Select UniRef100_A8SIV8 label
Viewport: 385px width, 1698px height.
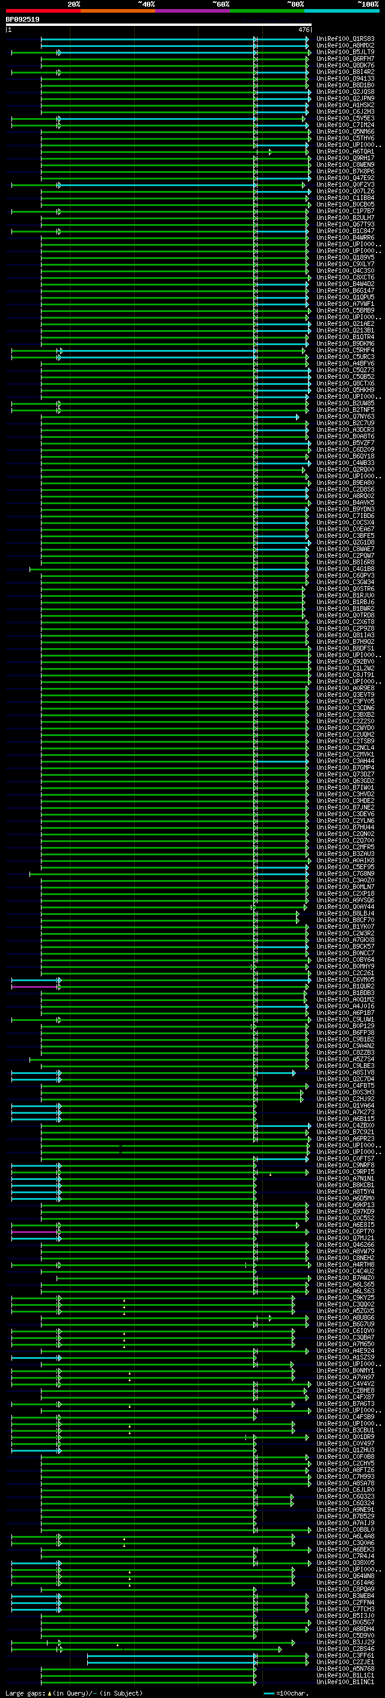(x=345, y=1073)
